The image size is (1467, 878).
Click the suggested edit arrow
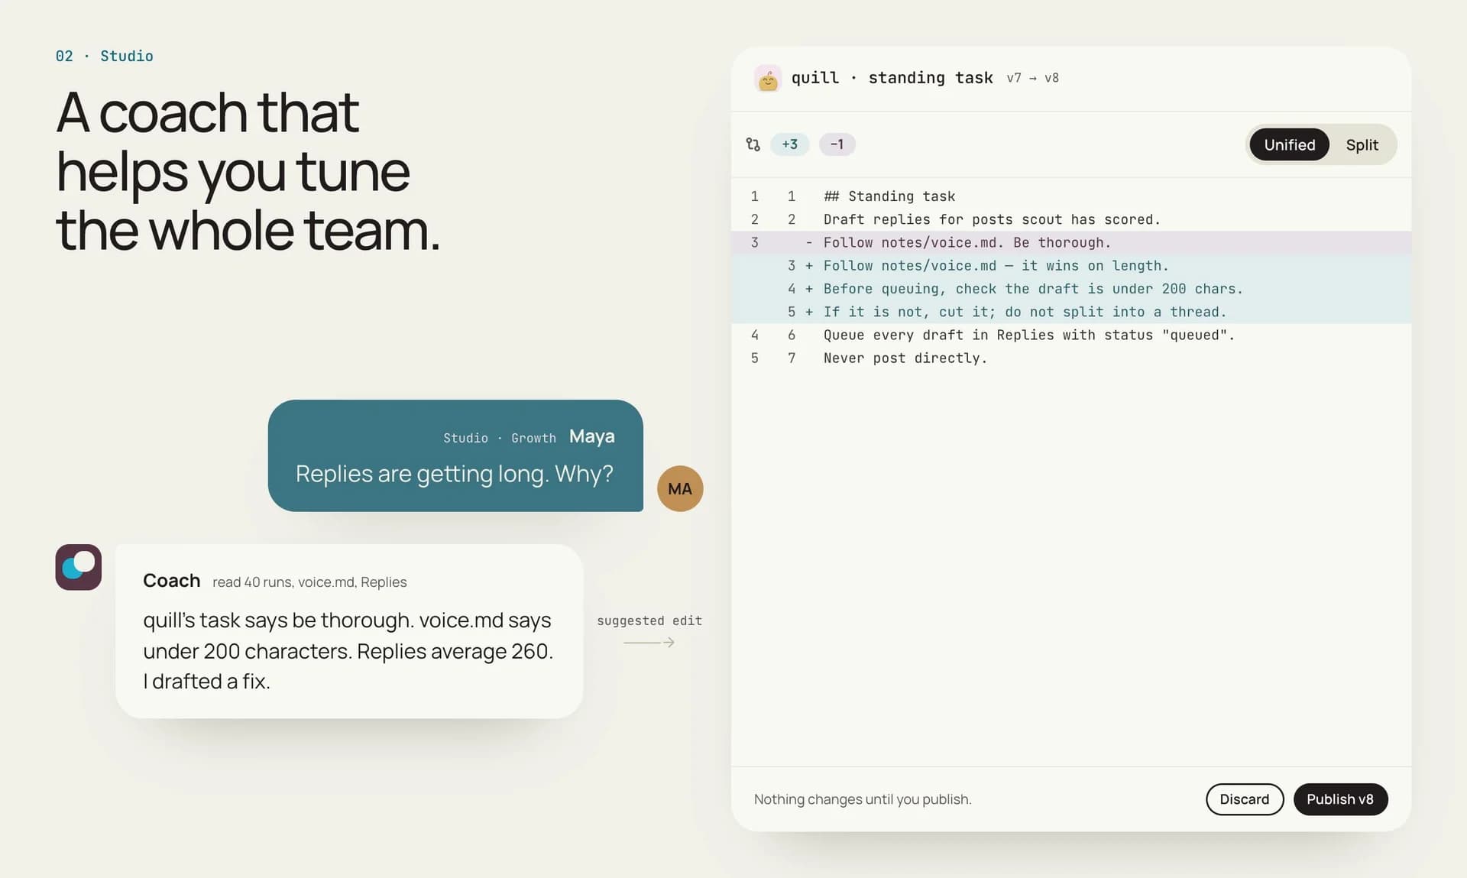649,643
